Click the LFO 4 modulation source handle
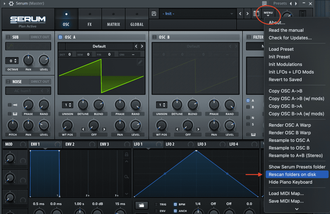Image resolution: width=330 pixels, height=214 pixels. [x=254, y=144]
